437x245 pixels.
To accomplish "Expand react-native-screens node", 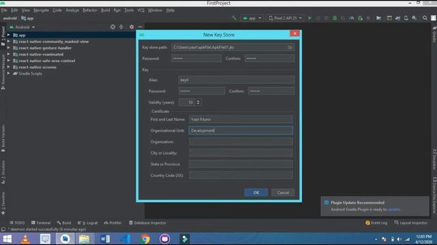I will click(8, 67).
